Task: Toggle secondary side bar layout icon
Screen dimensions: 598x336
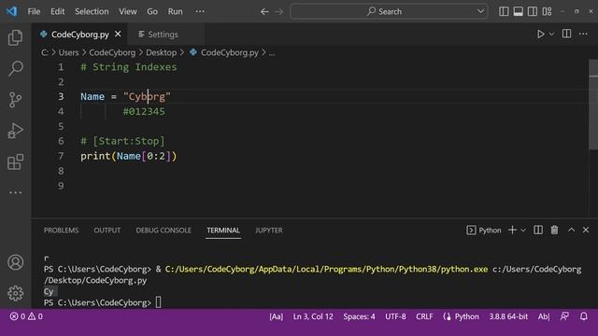Action: [533, 11]
